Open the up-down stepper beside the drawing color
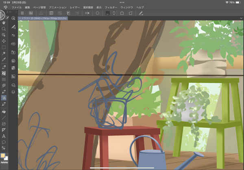The image size is (244, 170). pyautogui.click(x=114, y=13)
